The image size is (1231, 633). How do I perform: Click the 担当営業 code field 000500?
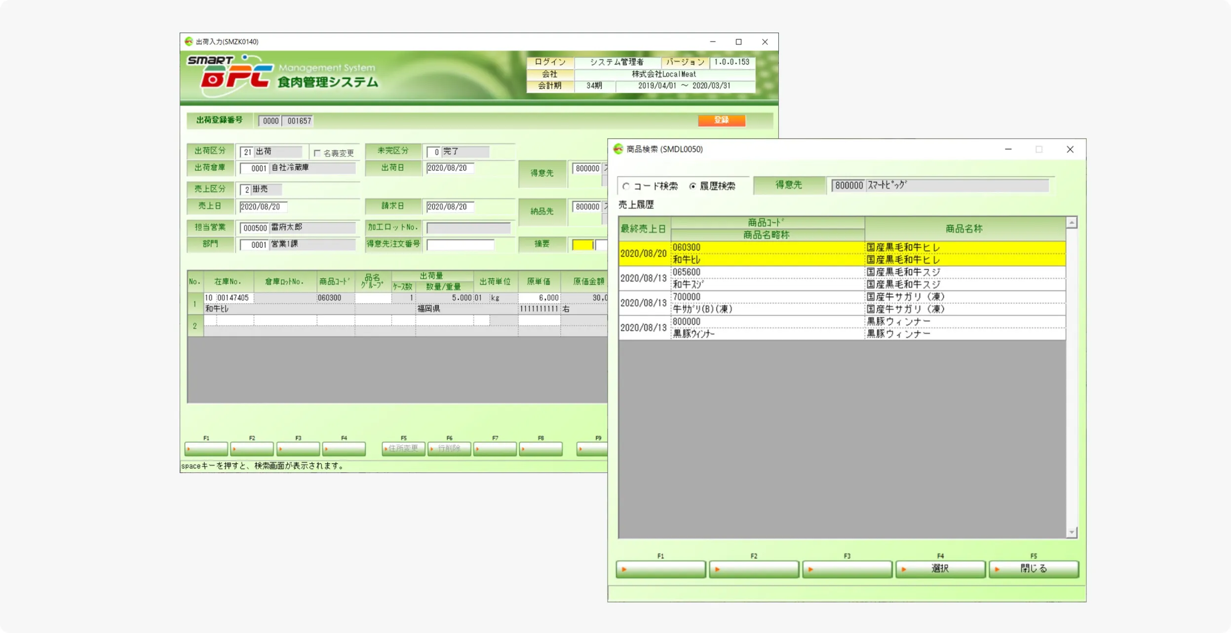click(x=254, y=228)
